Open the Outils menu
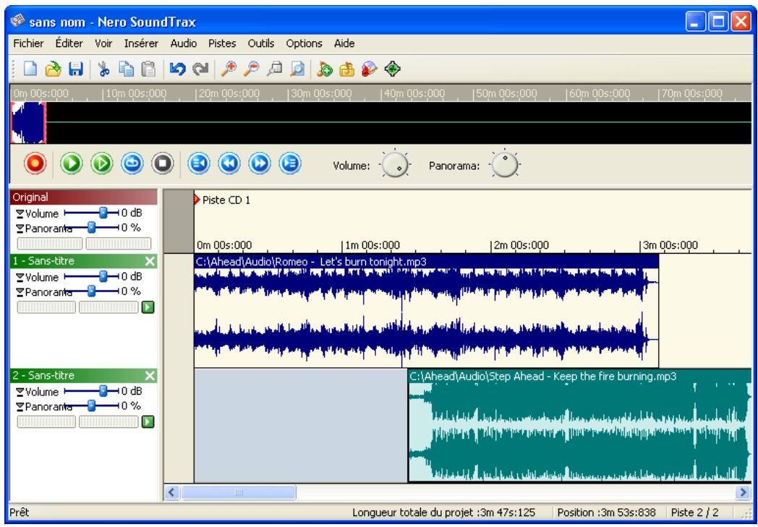Image resolution: width=758 pixels, height=527 pixels. (261, 43)
